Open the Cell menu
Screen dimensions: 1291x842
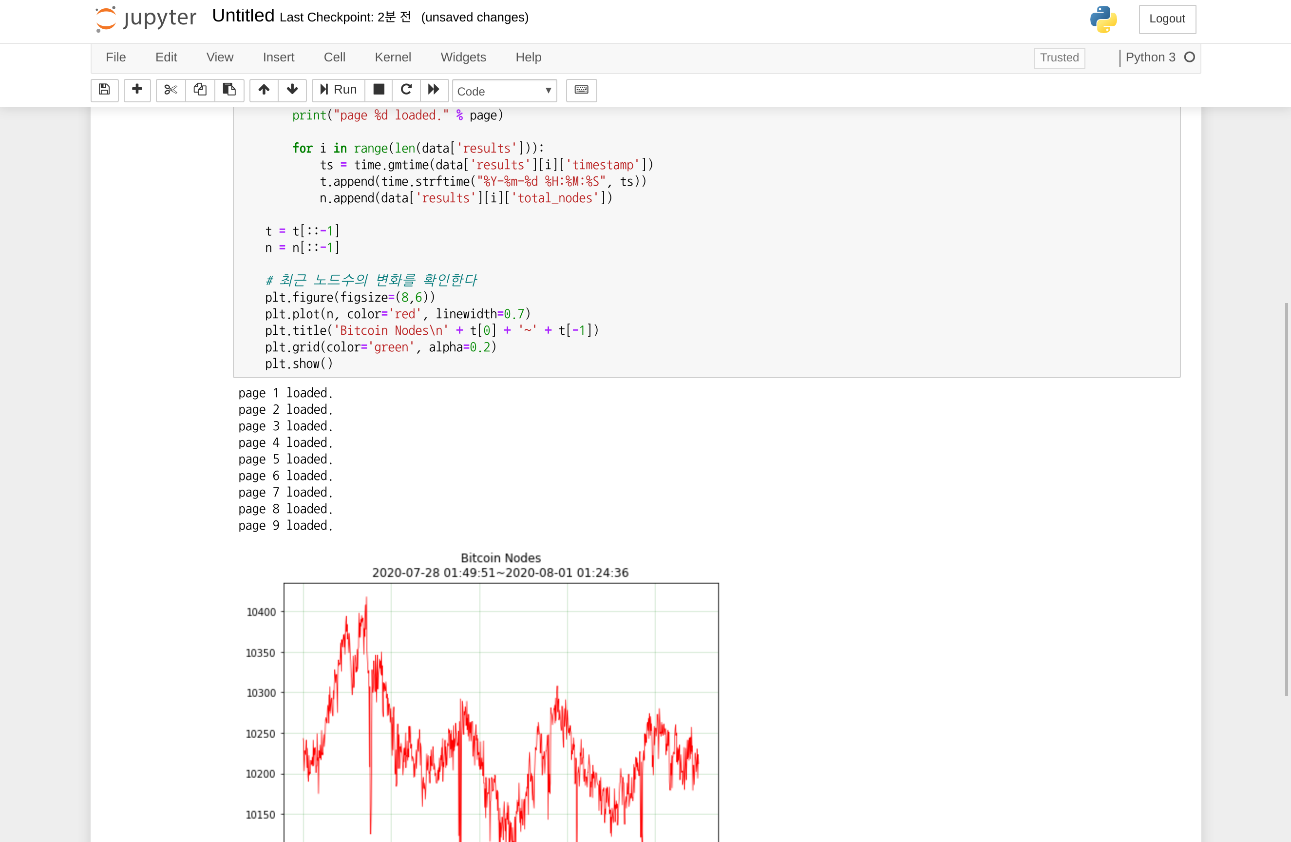click(334, 57)
